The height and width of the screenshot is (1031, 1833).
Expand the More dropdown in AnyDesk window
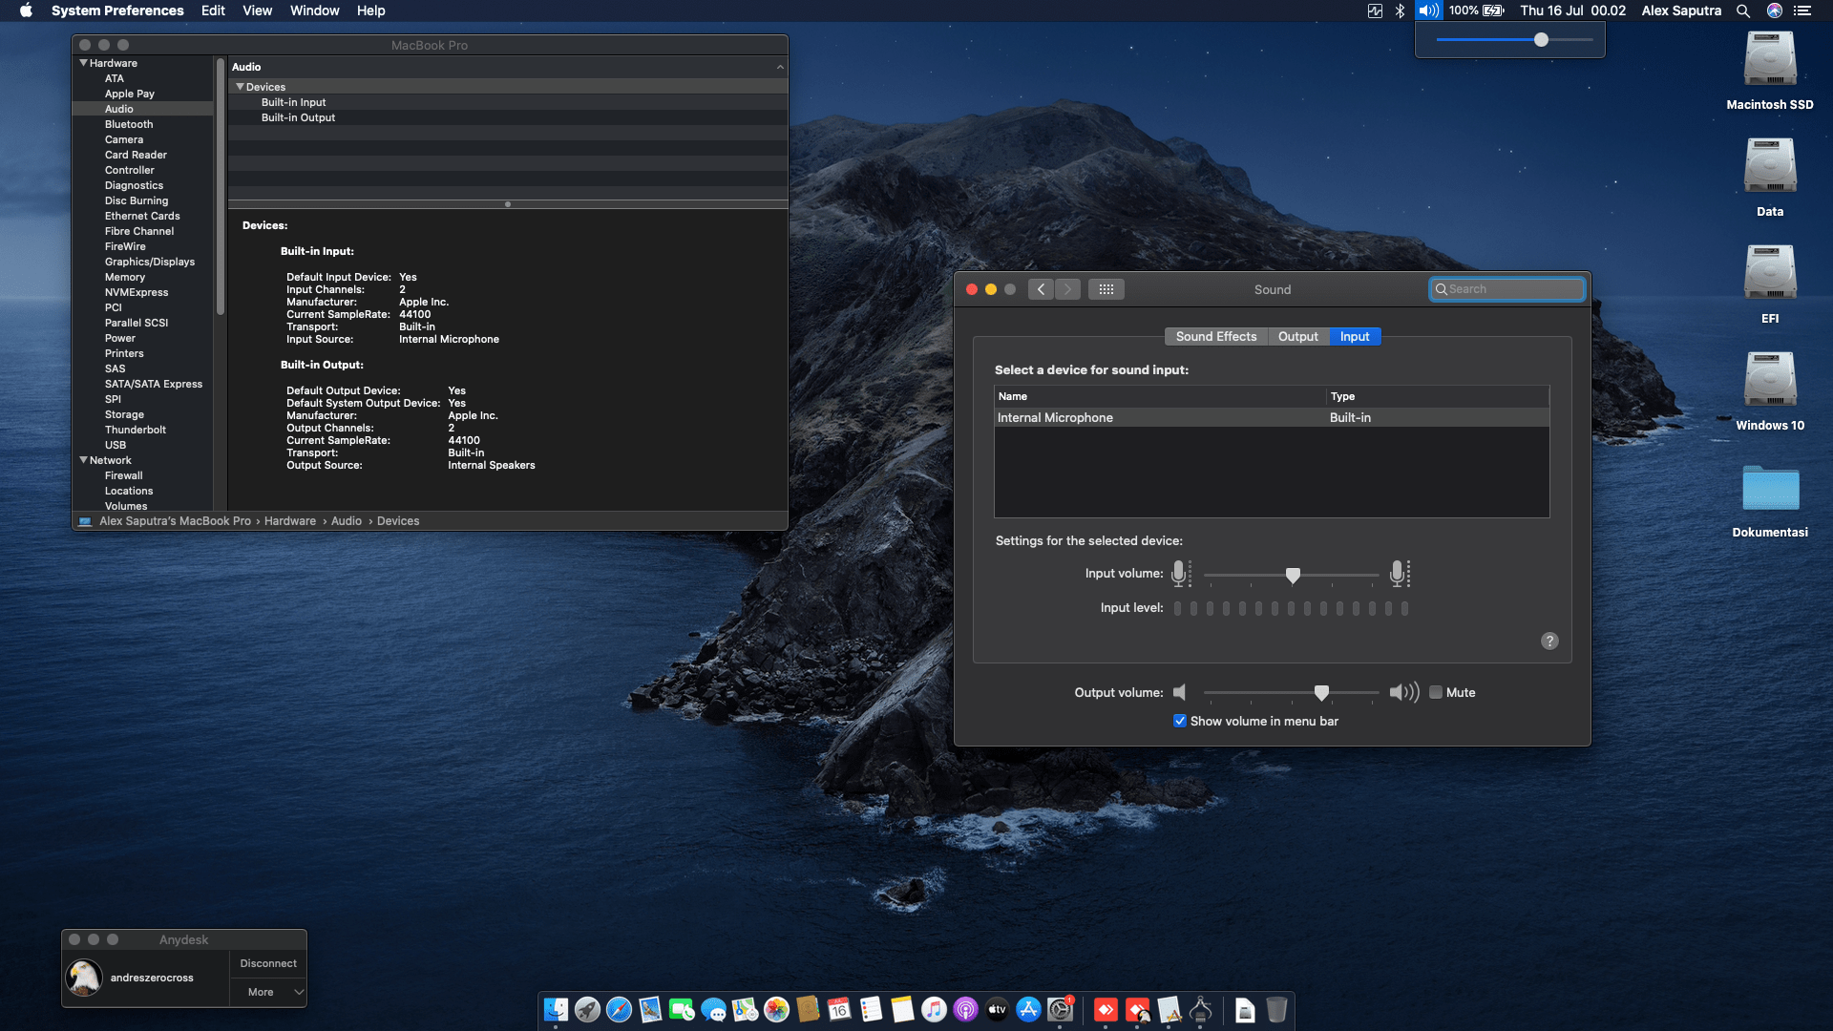(268, 992)
